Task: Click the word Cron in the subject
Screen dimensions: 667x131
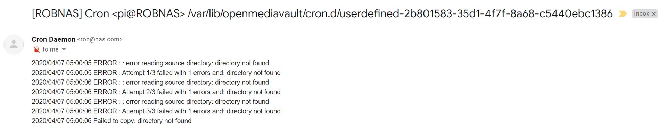Action: point(97,13)
